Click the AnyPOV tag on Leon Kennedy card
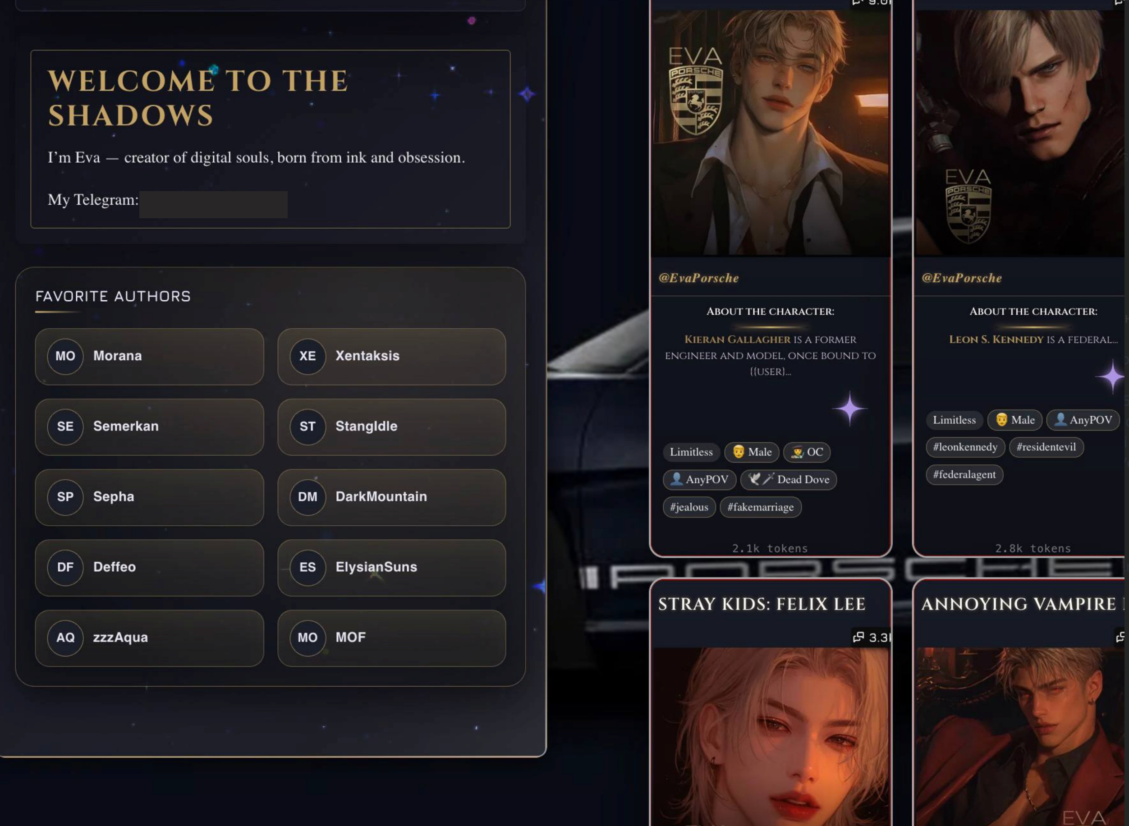This screenshot has height=826, width=1129. 1083,420
